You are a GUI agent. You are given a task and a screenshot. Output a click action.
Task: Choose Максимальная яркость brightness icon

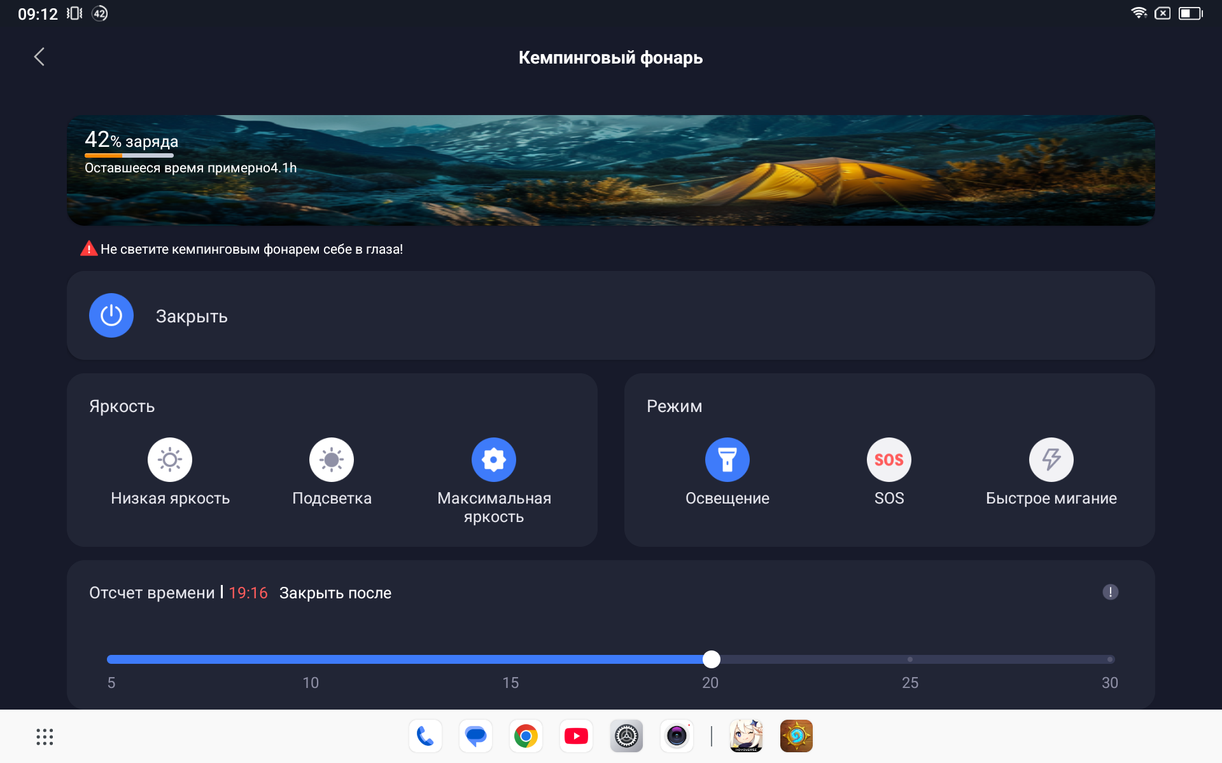494,460
